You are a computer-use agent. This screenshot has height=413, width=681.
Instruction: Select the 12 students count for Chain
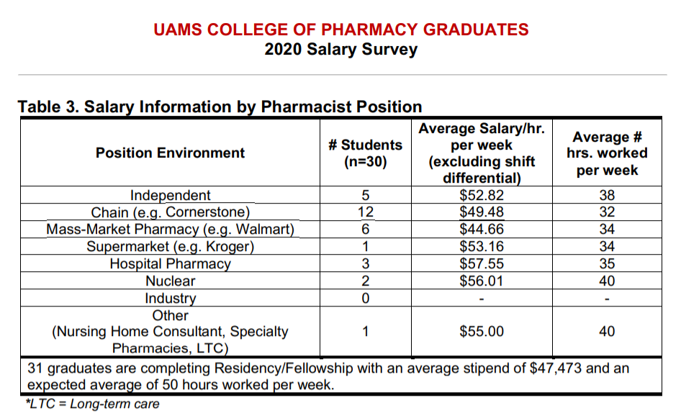365,212
